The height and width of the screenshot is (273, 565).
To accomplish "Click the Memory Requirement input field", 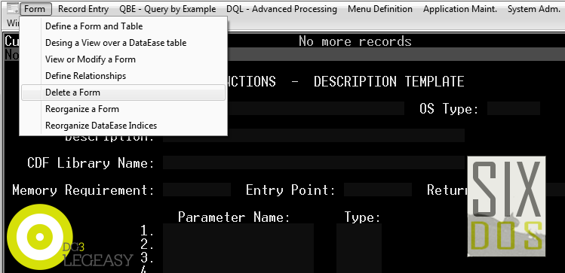I will [x=197, y=190].
